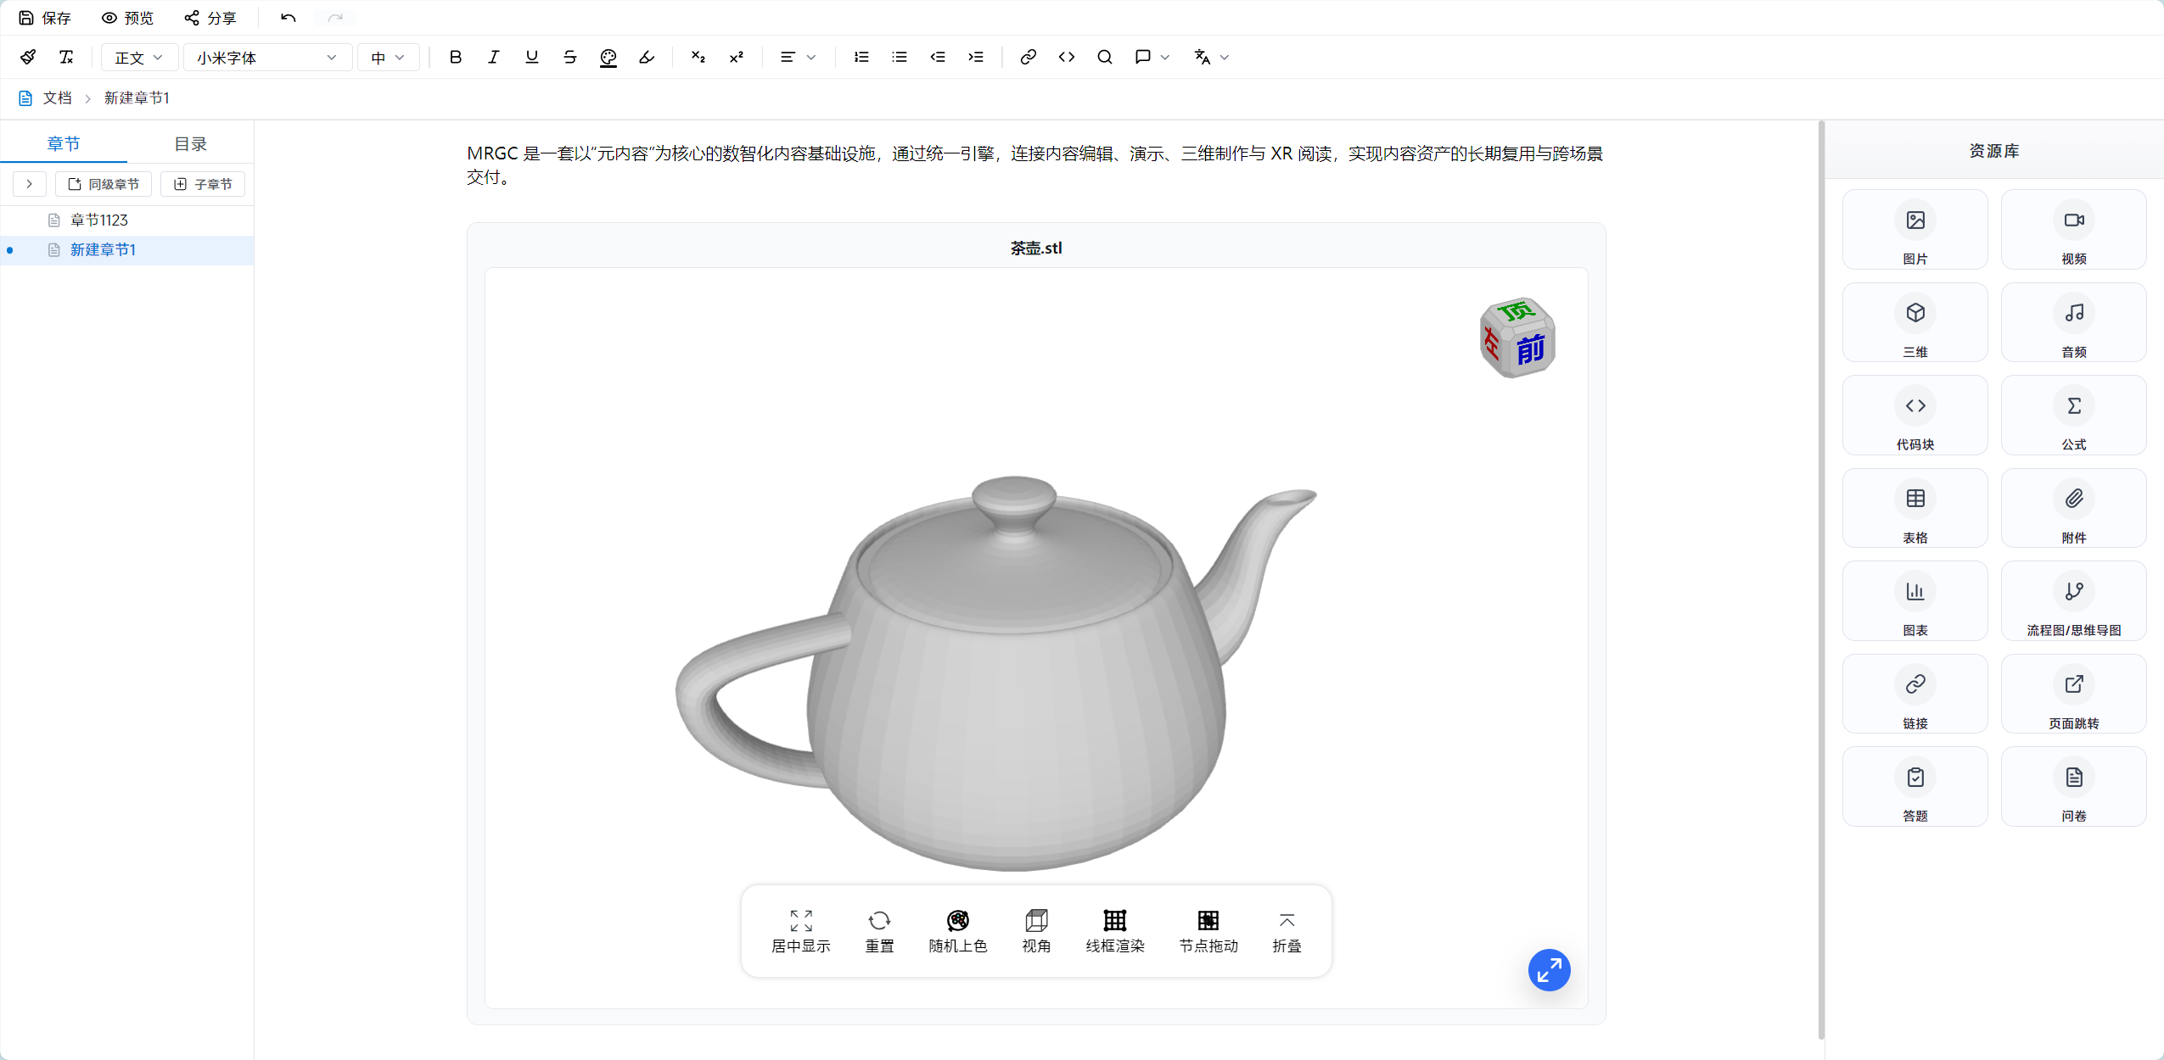Viewport: 2164px width, 1060px height.
Task: Click the format painter brush icon
Action: tap(28, 57)
